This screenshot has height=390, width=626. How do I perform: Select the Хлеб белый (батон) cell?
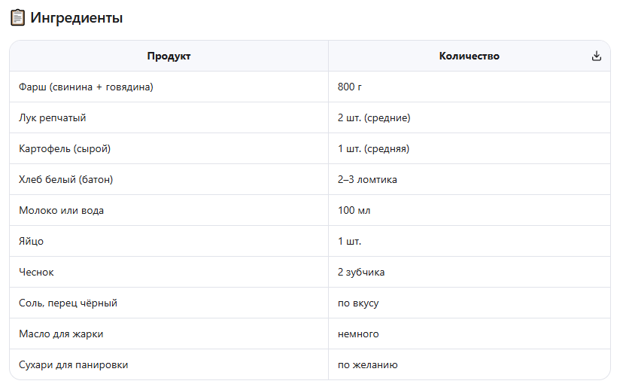(x=65, y=180)
